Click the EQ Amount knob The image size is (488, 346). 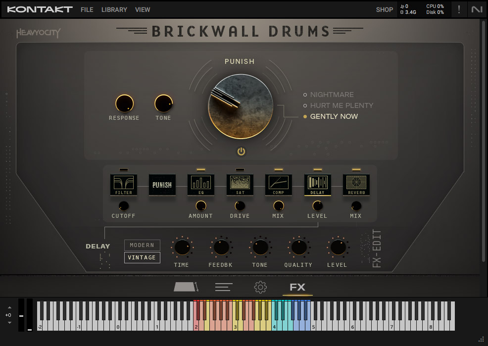pyautogui.click(x=201, y=206)
